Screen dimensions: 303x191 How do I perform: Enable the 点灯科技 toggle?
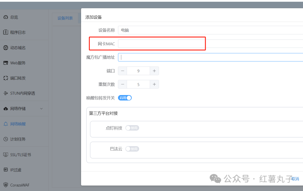(x=132, y=128)
